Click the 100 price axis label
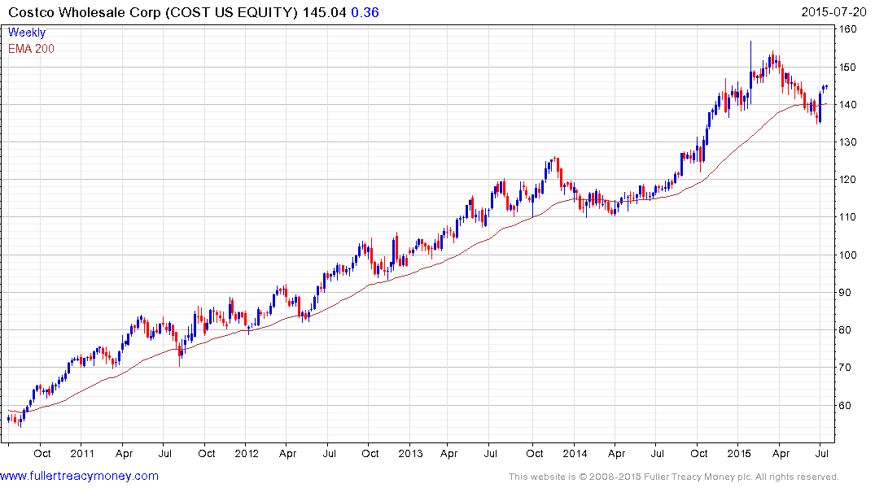 tap(847, 255)
